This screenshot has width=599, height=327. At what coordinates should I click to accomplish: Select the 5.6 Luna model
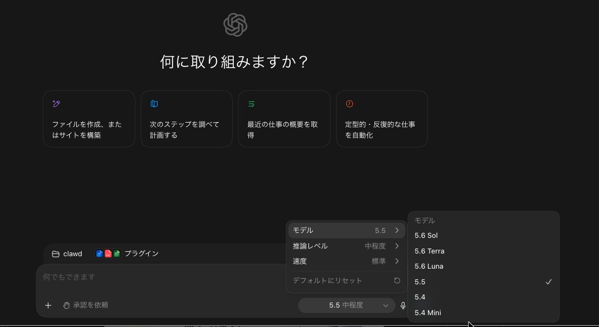pos(484,266)
